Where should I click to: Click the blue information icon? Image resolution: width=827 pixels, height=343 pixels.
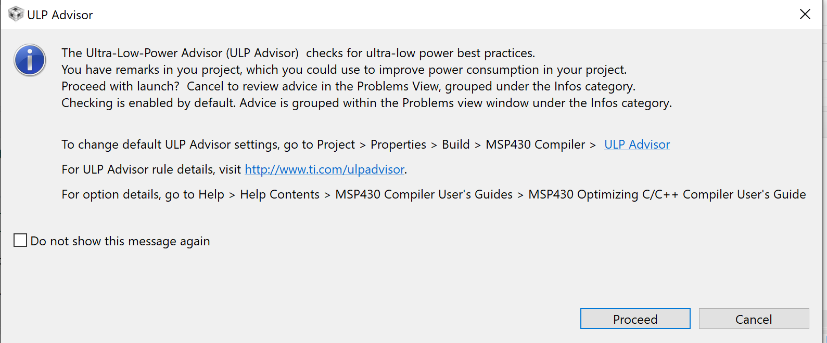pyautogui.click(x=30, y=60)
